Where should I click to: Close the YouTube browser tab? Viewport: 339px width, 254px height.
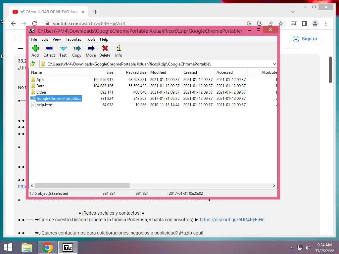[82, 12]
